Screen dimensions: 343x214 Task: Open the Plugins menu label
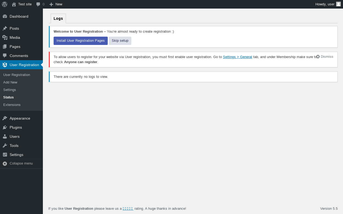[16, 127]
